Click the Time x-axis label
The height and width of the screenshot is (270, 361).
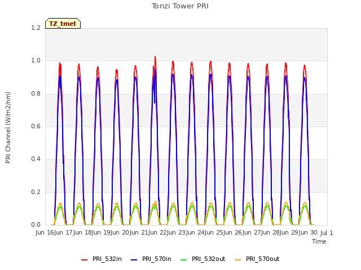coord(319,241)
